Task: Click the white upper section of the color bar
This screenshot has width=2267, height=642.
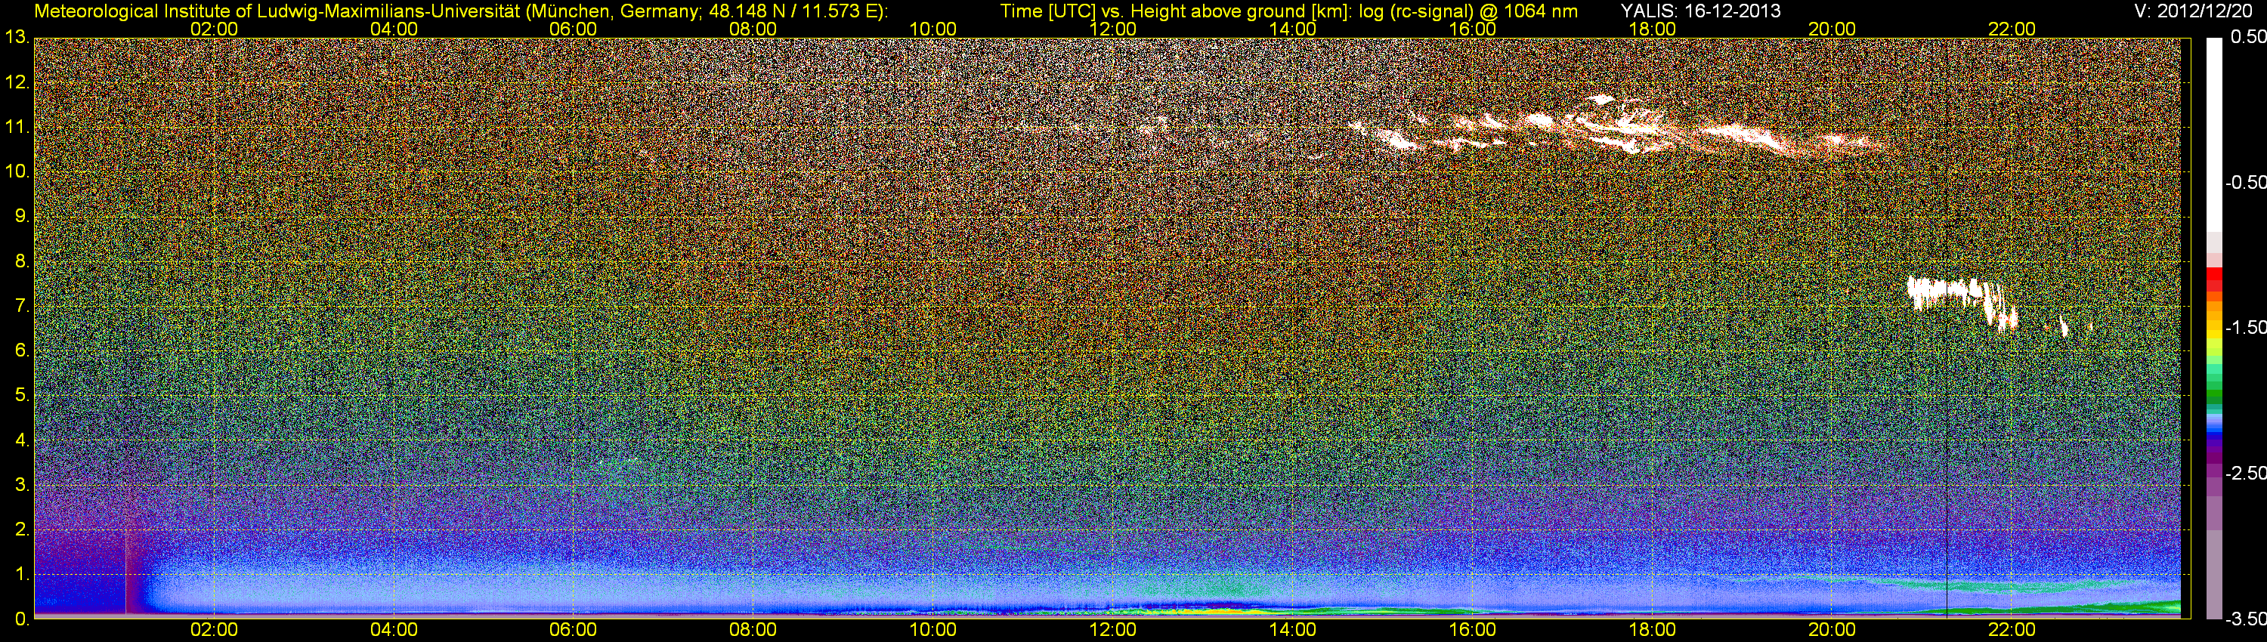Action: 2213,134
